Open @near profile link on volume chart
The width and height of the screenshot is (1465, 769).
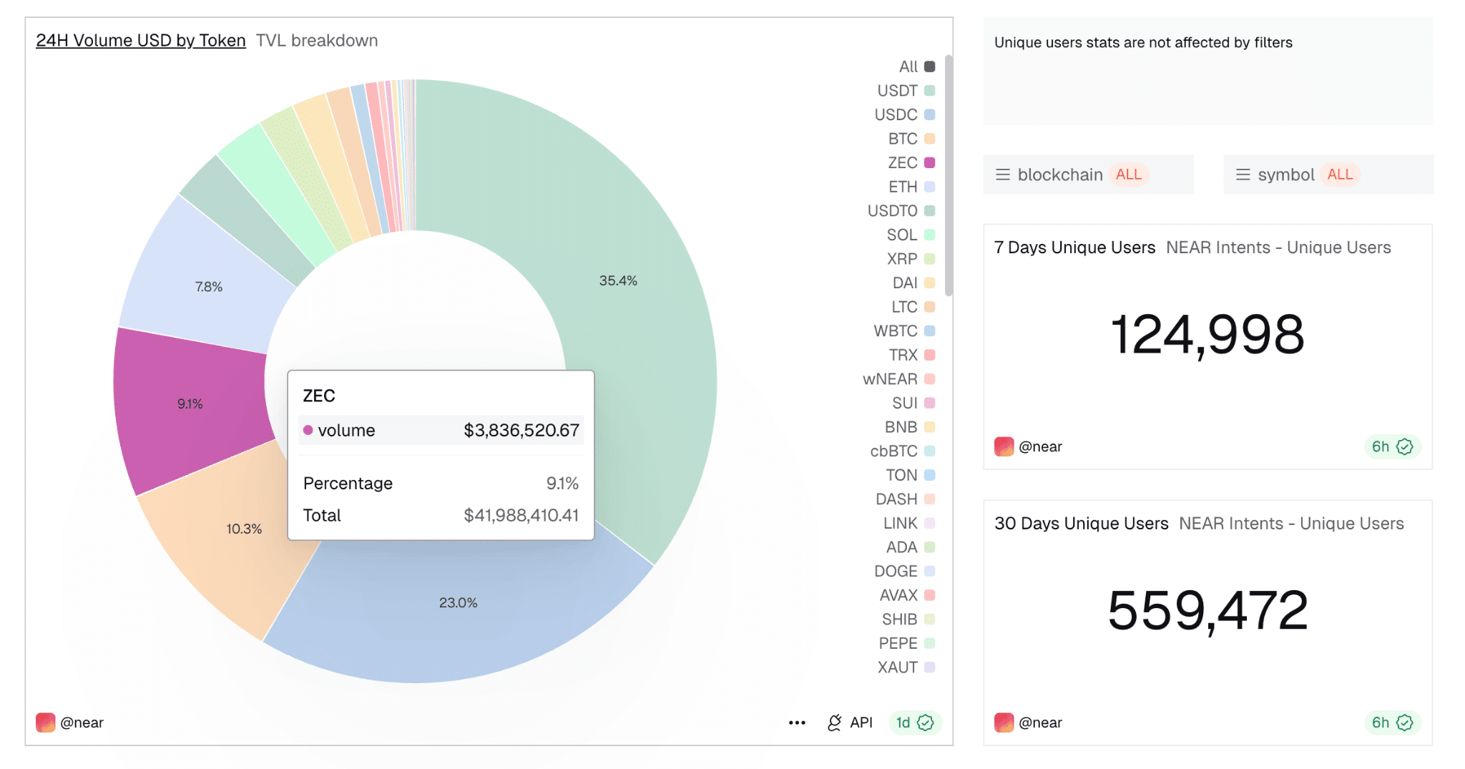(82, 723)
